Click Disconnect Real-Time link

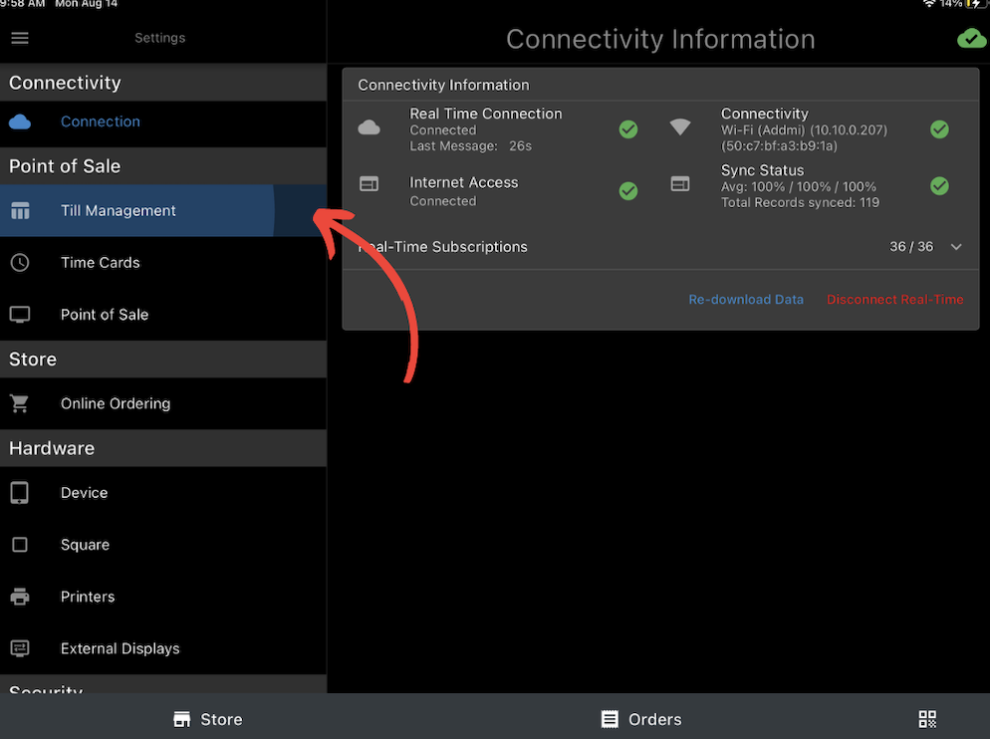pyautogui.click(x=894, y=300)
